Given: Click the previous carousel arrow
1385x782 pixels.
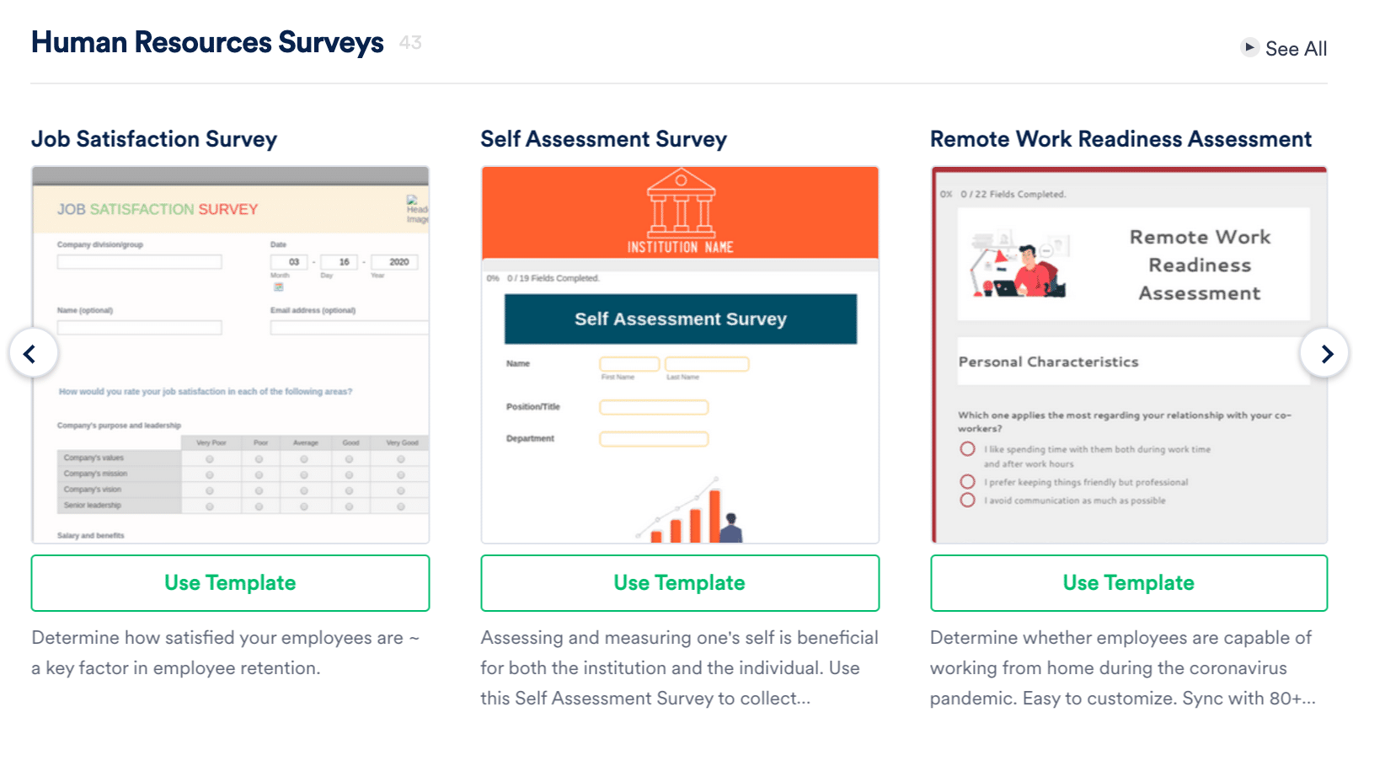Looking at the screenshot, I should 33,353.
